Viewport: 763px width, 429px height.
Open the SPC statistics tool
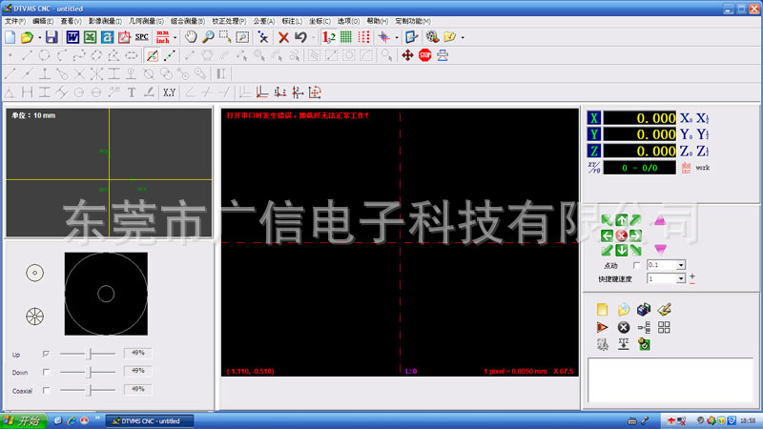(141, 37)
